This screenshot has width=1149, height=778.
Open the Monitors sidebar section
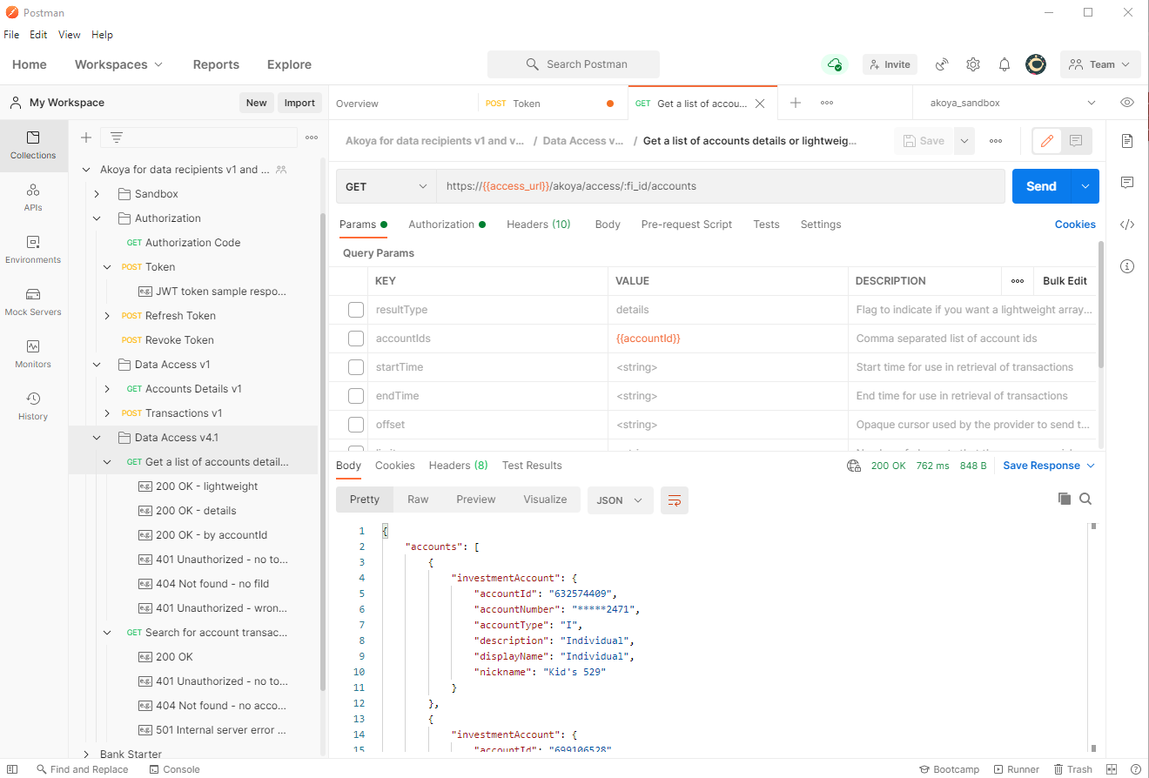33,354
